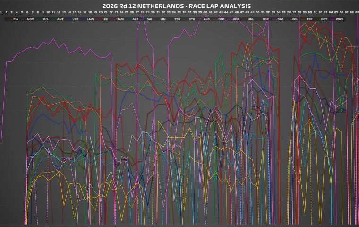Select the PIA legend entry
359x227 pixels.
click(13, 19)
